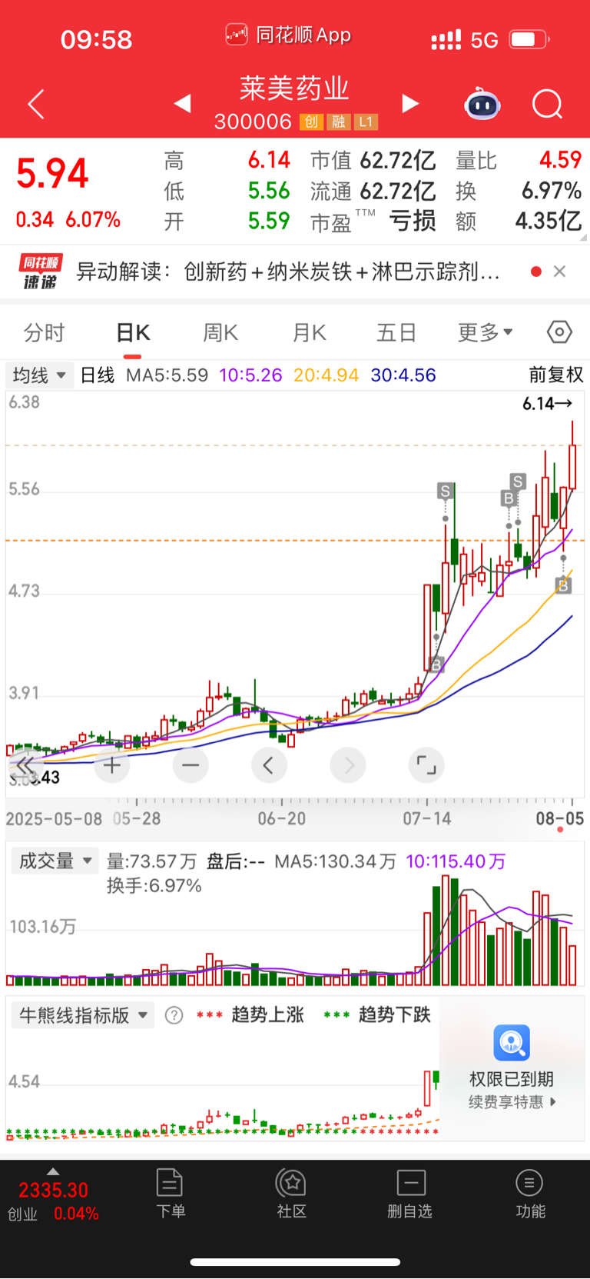Tap the 融 margin badge
Image resolution: width=590 pixels, height=1279 pixels.
click(x=338, y=122)
